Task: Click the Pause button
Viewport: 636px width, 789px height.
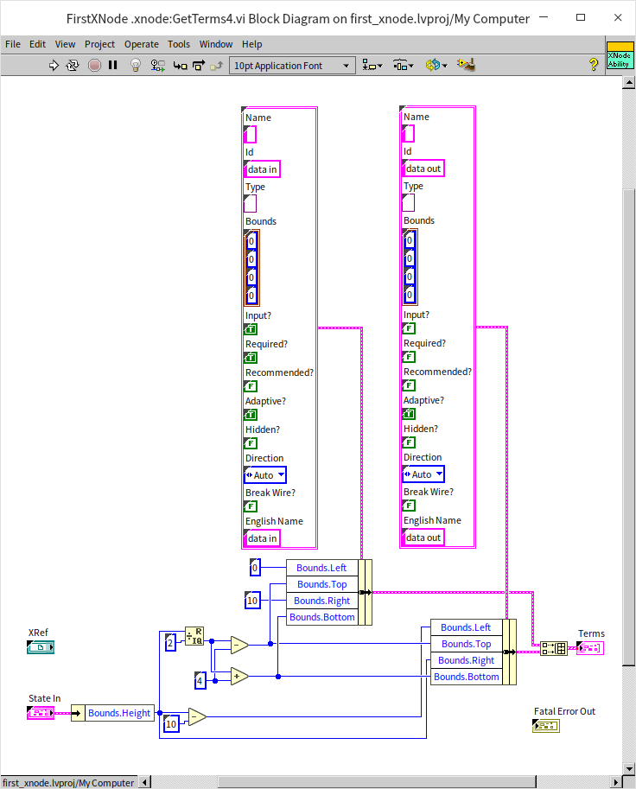Action: point(113,65)
